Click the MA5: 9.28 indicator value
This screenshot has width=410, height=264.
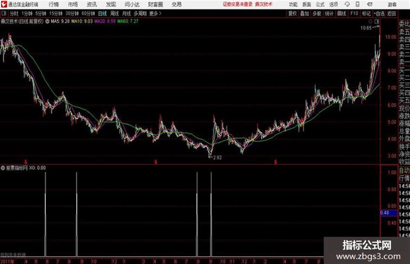tap(60, 21)
